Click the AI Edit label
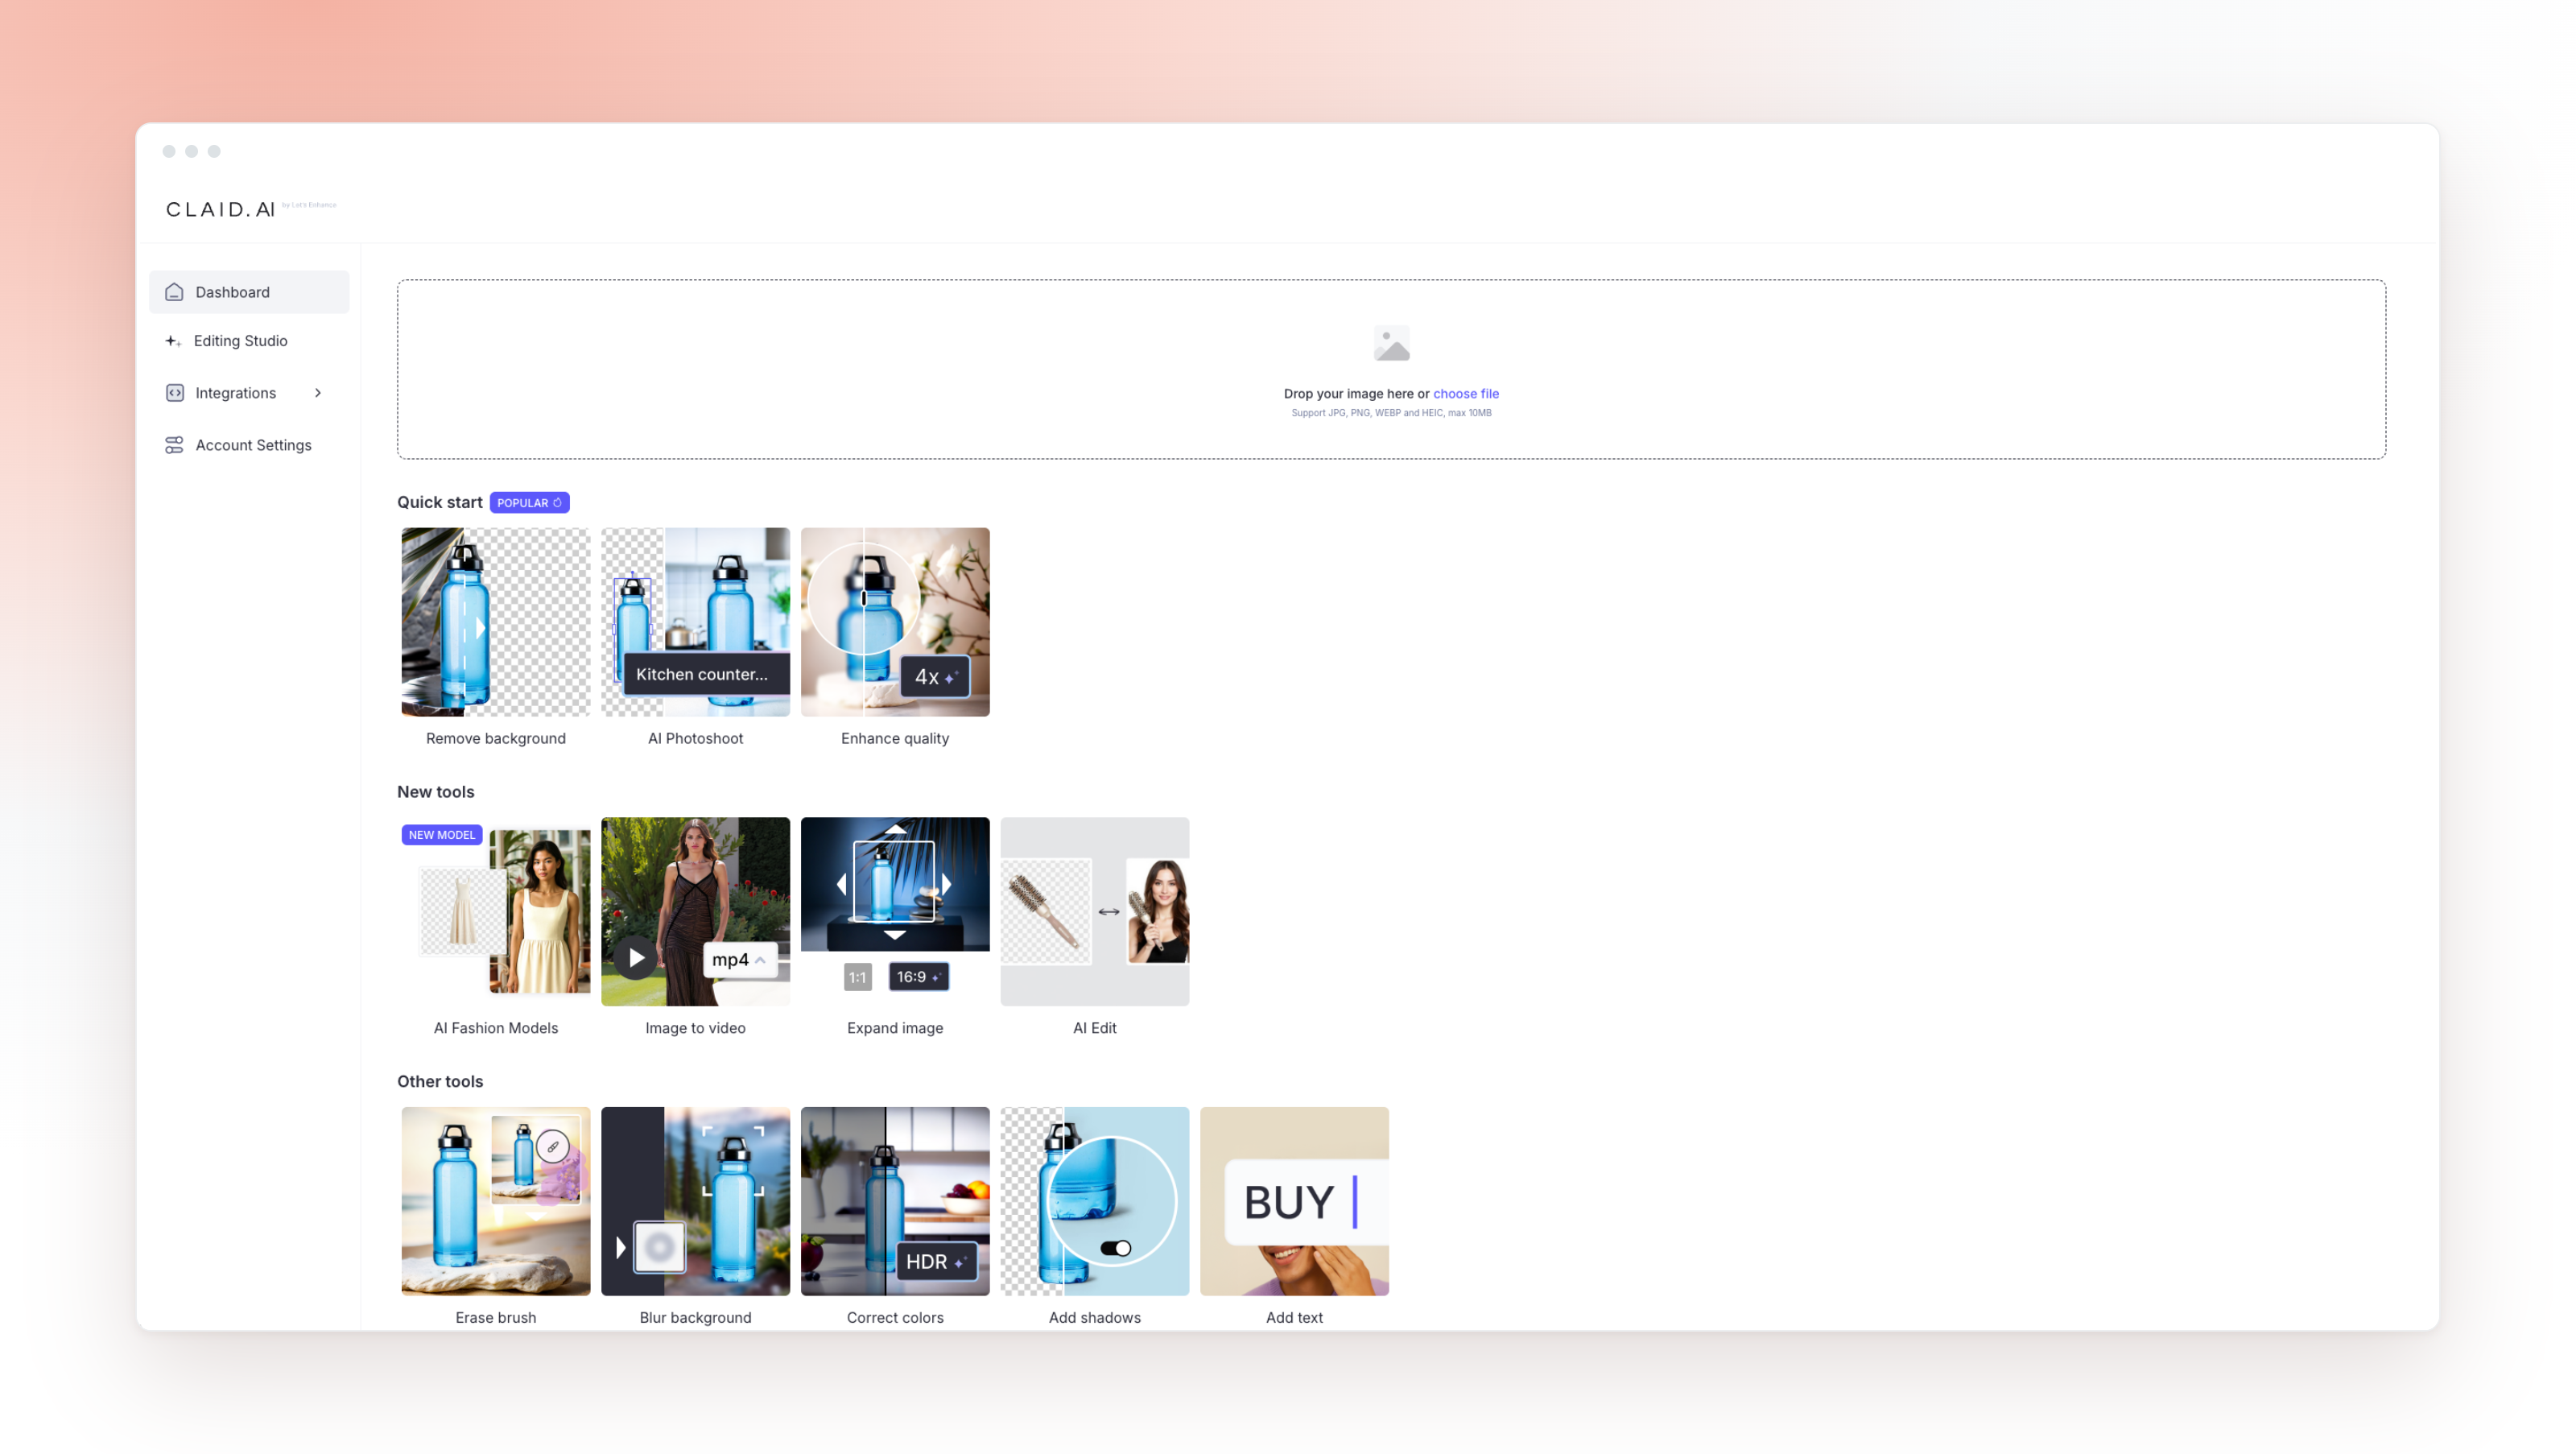This screenshot has height=1454, width=2576. click(1094, 1027)
